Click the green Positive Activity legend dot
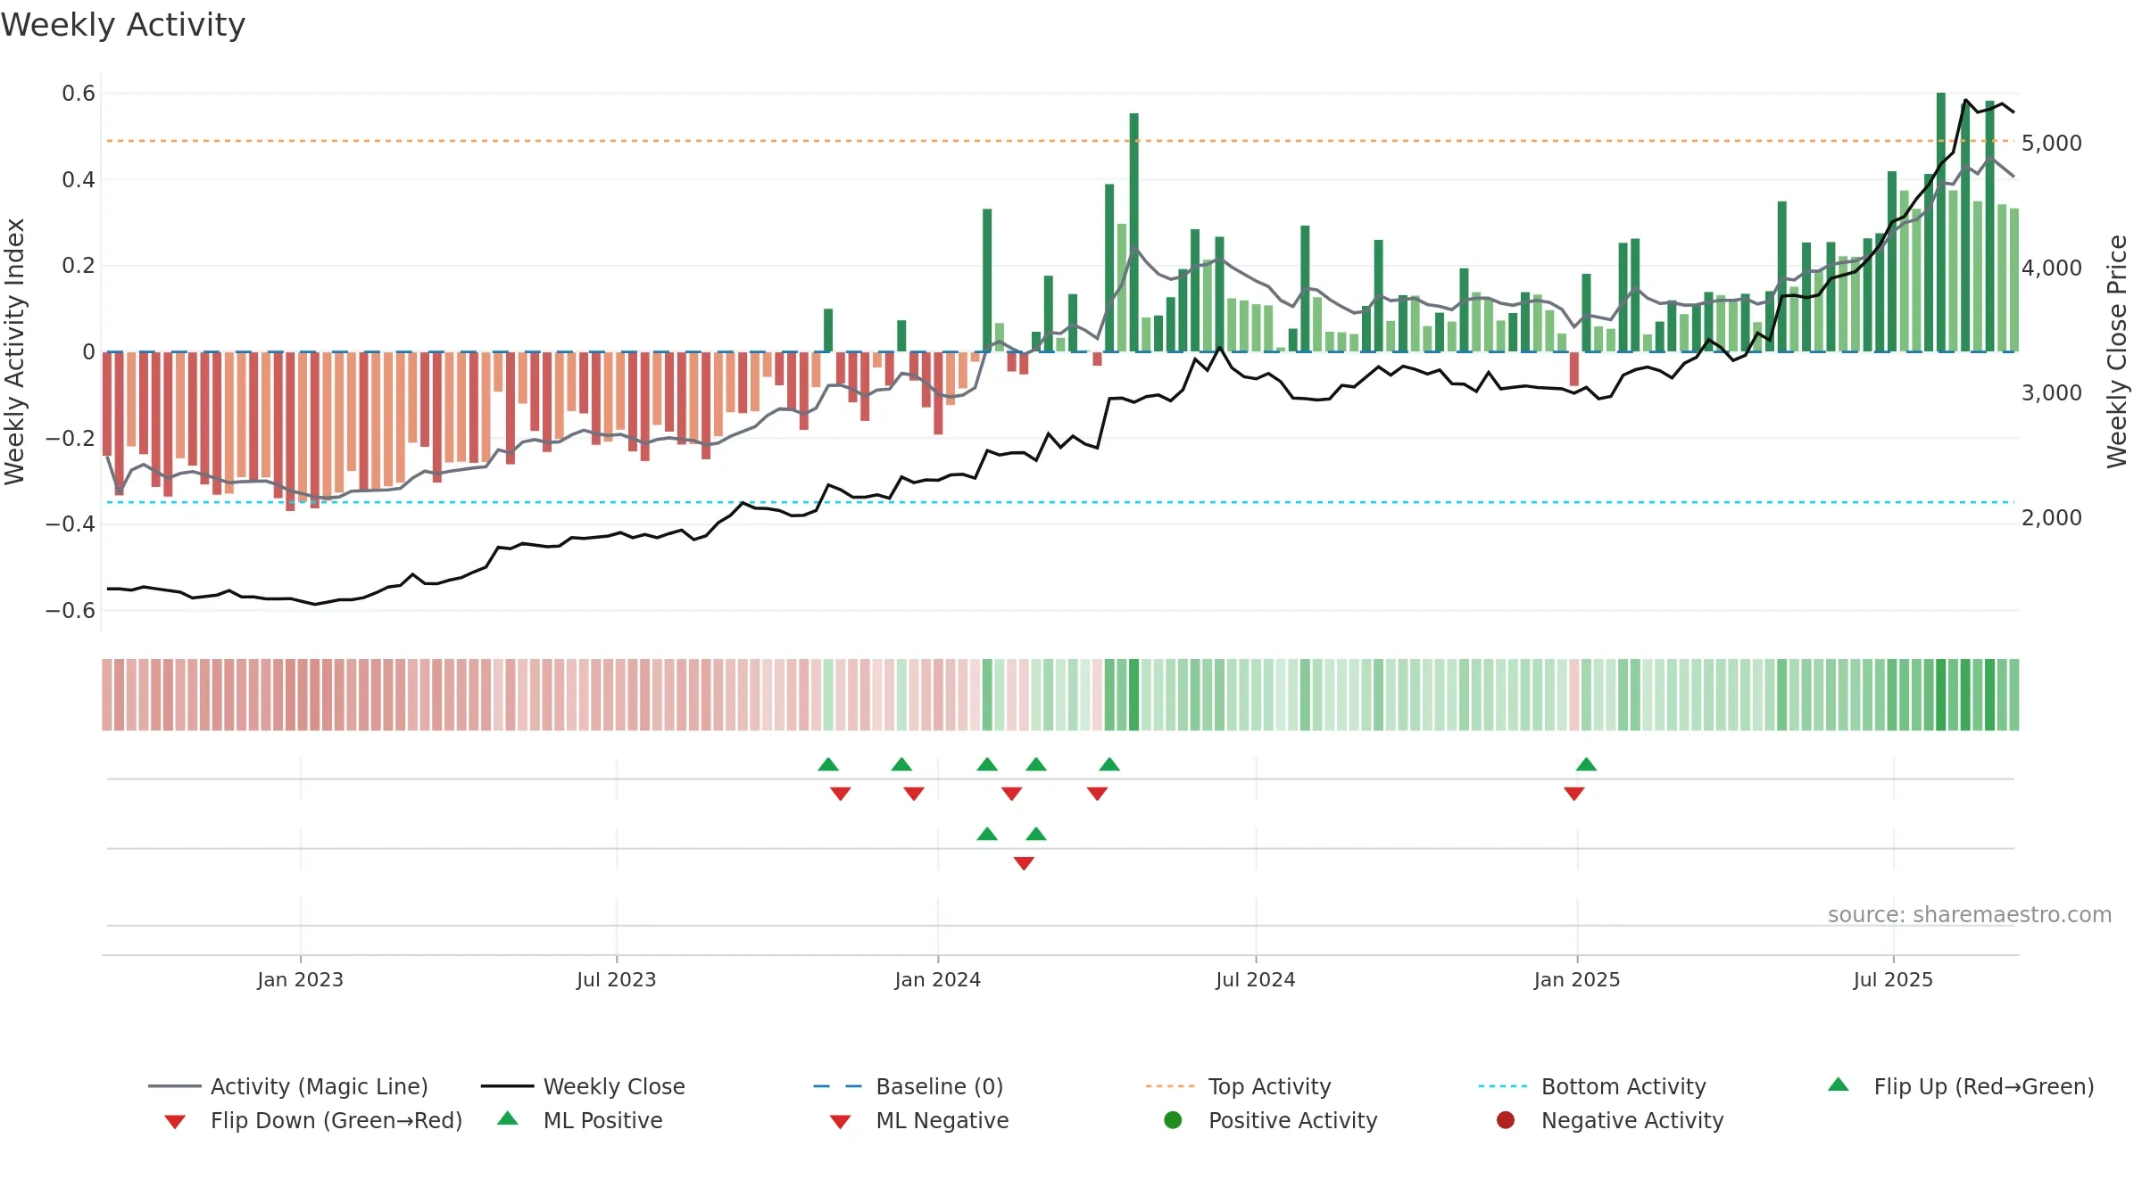Screen dimensions: 2142x1204 [x=1174, y=1120]
